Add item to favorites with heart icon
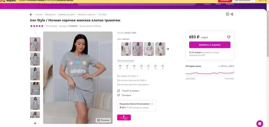 tap(229, 37)
